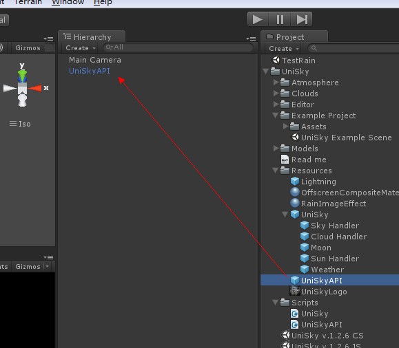This screenshot has width=399, height=348.
Task: Open the Game view Gizmos dropdown
Action: [32, 266]
